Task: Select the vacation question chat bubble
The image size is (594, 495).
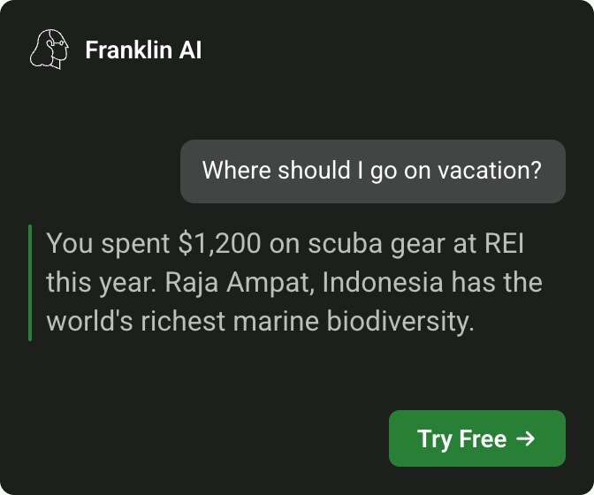Action: [372, 171]
